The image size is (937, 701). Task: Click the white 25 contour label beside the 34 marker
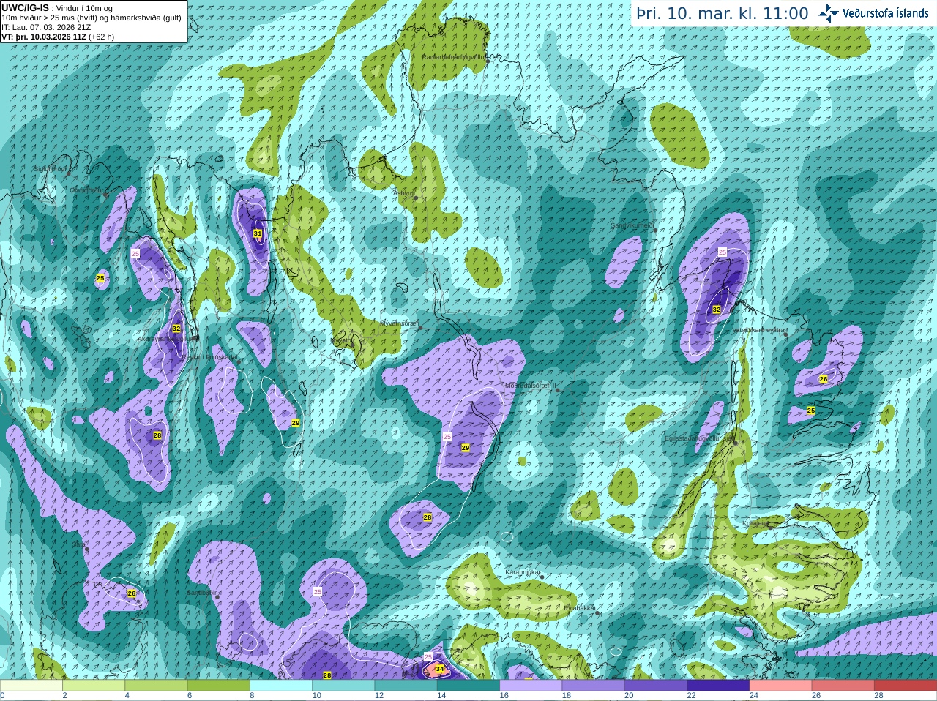(428, 657)
